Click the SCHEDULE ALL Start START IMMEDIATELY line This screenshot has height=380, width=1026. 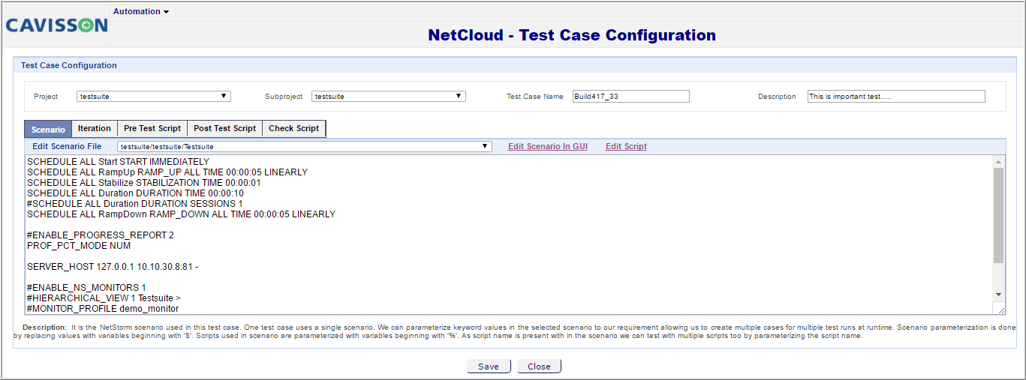(118, 162)
